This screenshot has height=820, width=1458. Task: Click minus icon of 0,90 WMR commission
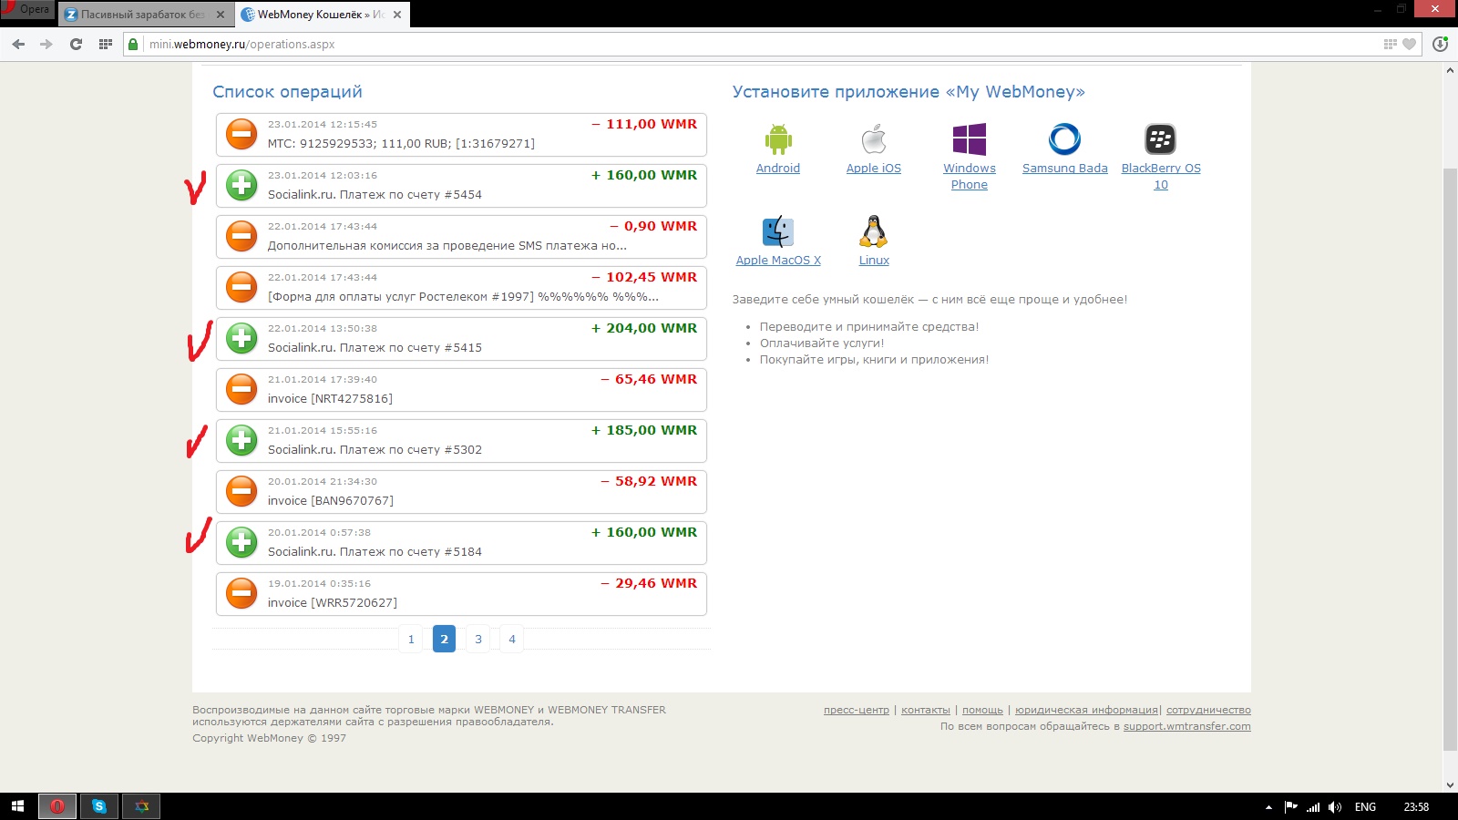pyautogui.click(x=241, y=236)
